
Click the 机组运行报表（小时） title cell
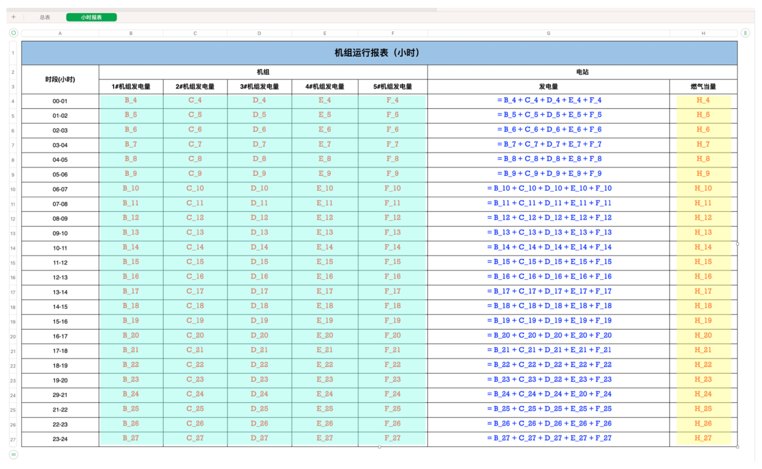click(x=379, y=53)
